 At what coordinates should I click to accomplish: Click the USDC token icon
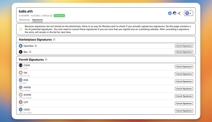coord(21,109)
